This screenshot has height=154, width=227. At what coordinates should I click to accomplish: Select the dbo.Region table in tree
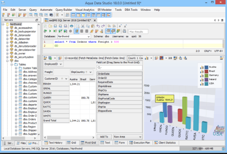[x=29, y=127]
